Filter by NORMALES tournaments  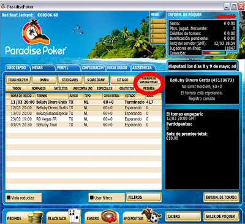pyautogui.click(x=39, y=88)
